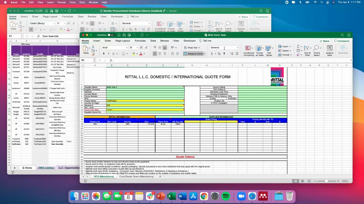The width and height of the screenshot is (364, 204).
Task: Open Format as Table in RFQ Form Test
Action: (x=260, y=51)
